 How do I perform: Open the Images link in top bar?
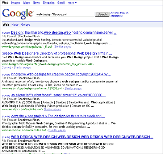(16, 3)
